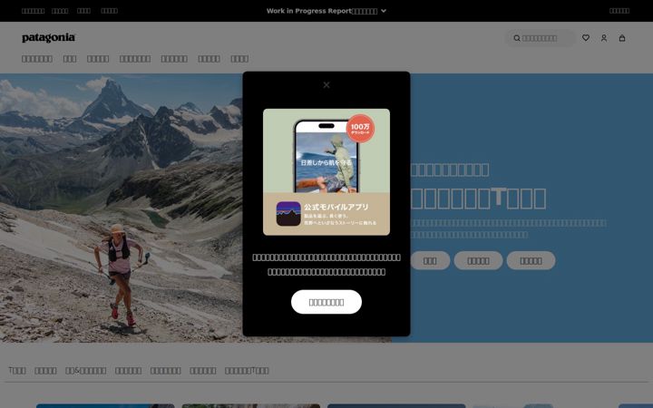Focus the header search field
This screenshot has height=408, width=653.
tap(541, 38)
